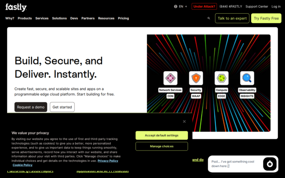Image resolution: width=285 pixels, height=178 pixels.
Task: Open the search magnifier icon
Action: (x=209, y=18)
